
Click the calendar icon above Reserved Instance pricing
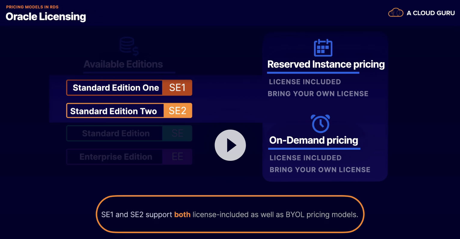click(323, 48)
